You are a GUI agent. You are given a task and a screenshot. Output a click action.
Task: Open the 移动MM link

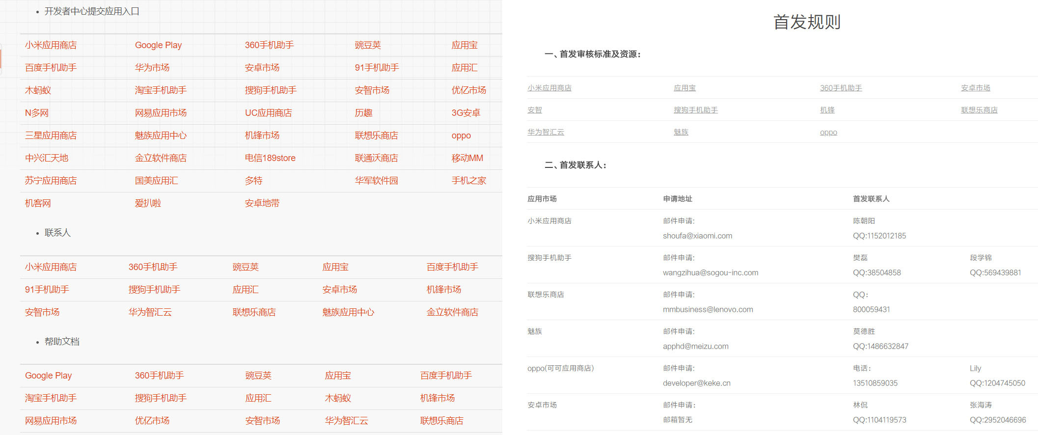467,158
